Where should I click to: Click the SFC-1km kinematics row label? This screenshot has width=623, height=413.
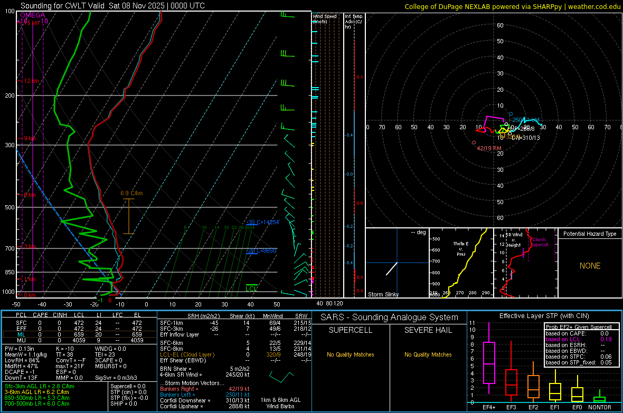pyautogui.click(x=171, y=323)
